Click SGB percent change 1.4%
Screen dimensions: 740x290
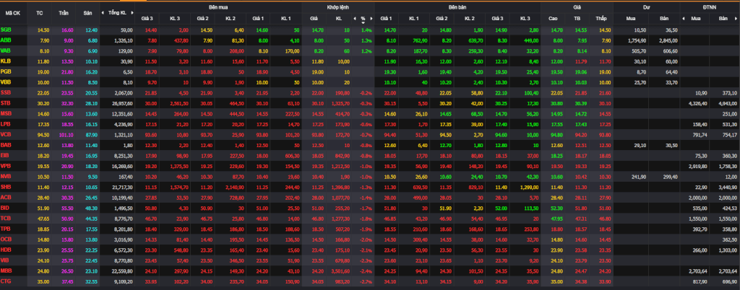pyautogui.click(x=366, y=30)
